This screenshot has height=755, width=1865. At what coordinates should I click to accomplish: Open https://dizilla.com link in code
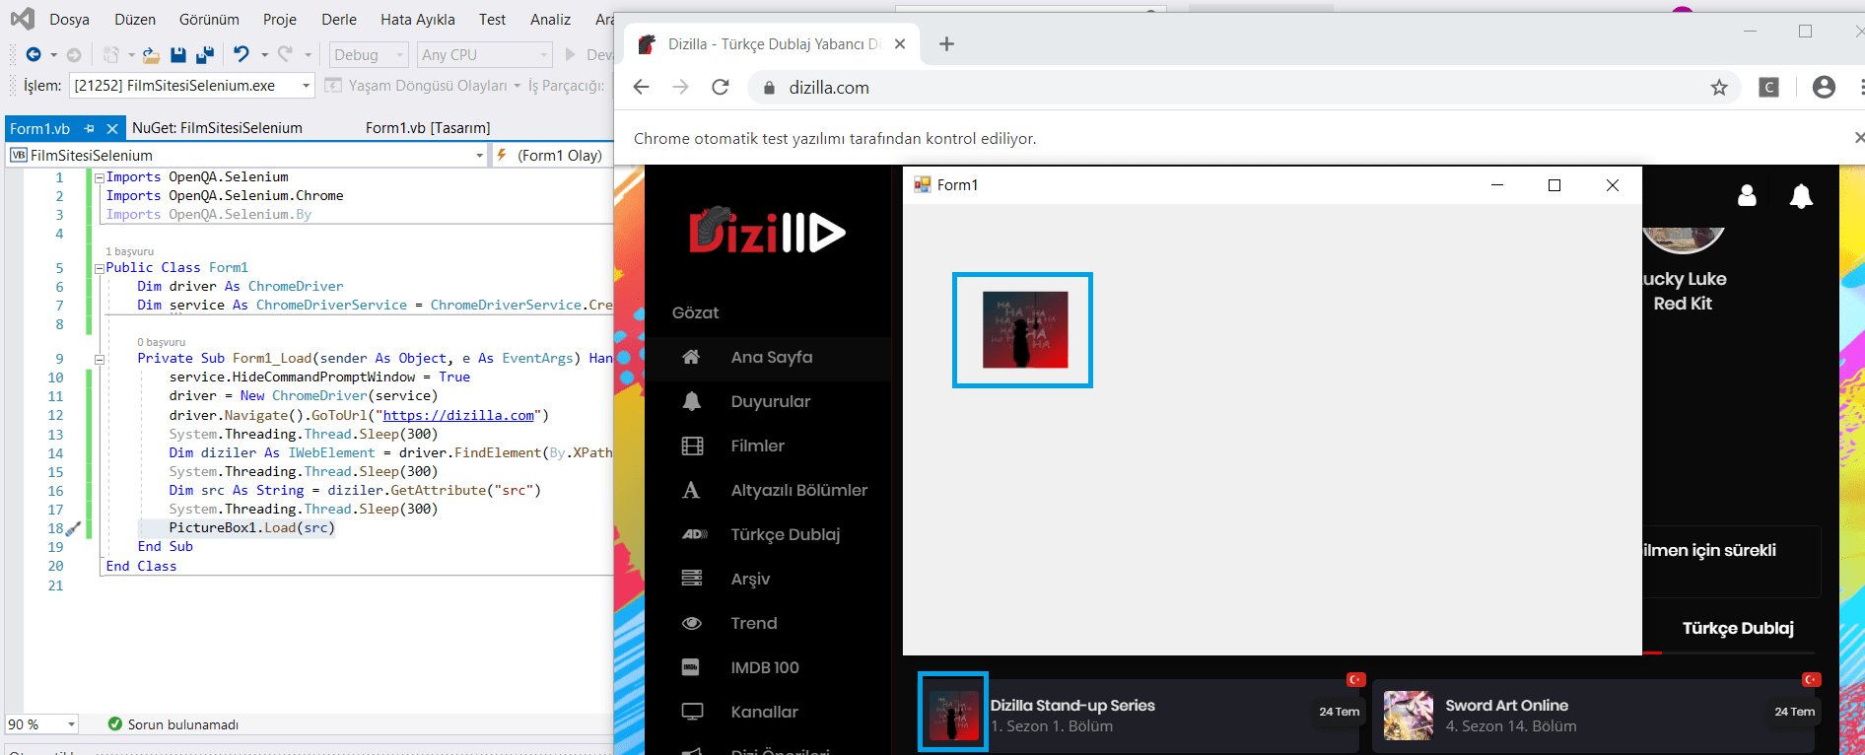458,415
